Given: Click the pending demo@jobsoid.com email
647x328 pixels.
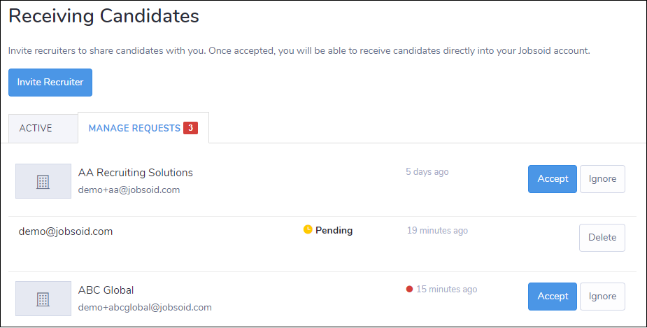Looking at the screenshot, I should (x=66, y=231).
